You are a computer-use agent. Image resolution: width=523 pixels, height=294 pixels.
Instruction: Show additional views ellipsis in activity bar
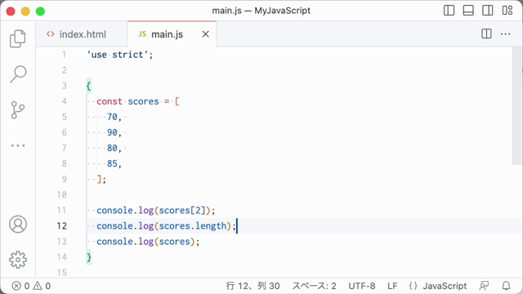pos(18,145)
